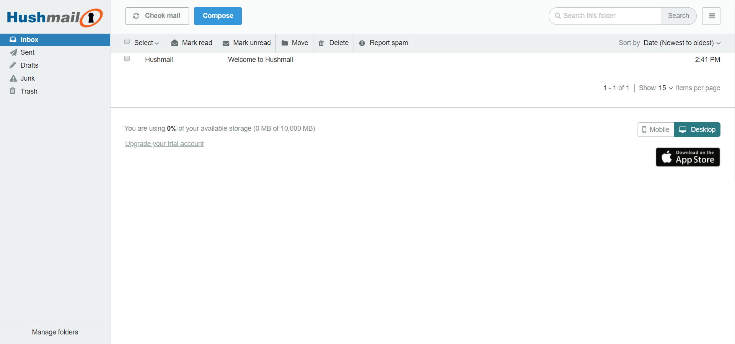
Task: Tick the select-all checkbox in toolbar
Action: coord(127,42)
